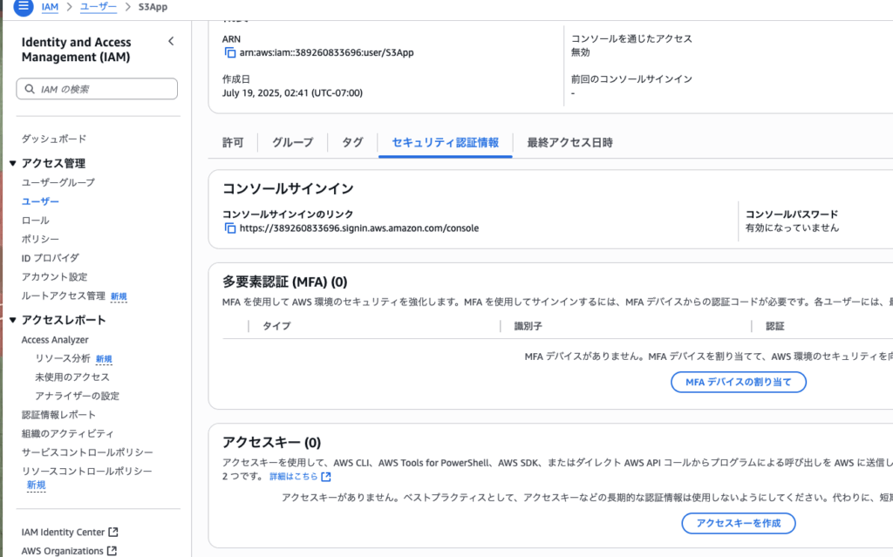This screenshot has height=557, width=893.
Task: Open the 詳細はこちら link
Action: [293, 476]
